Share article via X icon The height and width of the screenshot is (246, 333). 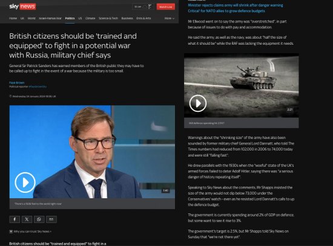point(27,219)
